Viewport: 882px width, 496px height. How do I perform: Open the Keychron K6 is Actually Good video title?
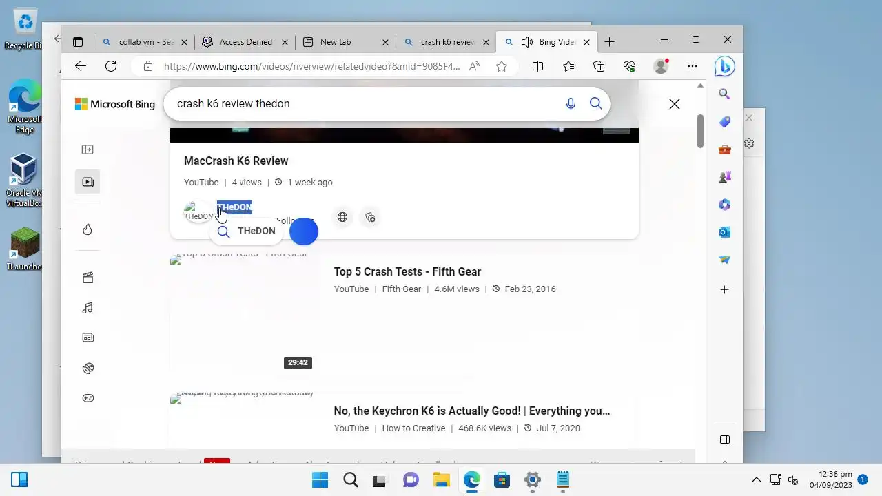coord(472,411)
